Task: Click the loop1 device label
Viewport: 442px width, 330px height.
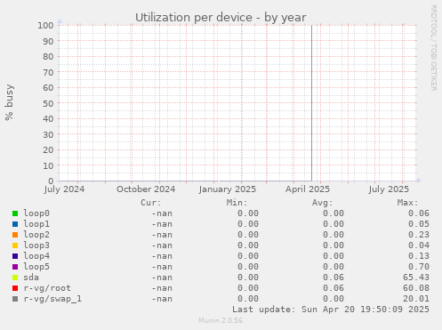Action: pos(36,224)
